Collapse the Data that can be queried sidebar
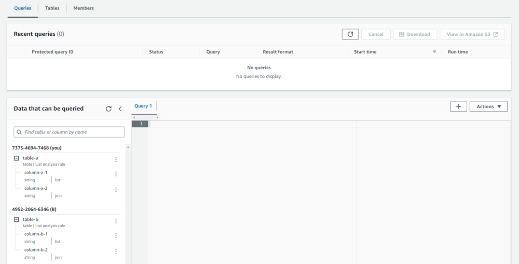Screen dimensions: 519x264 tap(120, 109)
